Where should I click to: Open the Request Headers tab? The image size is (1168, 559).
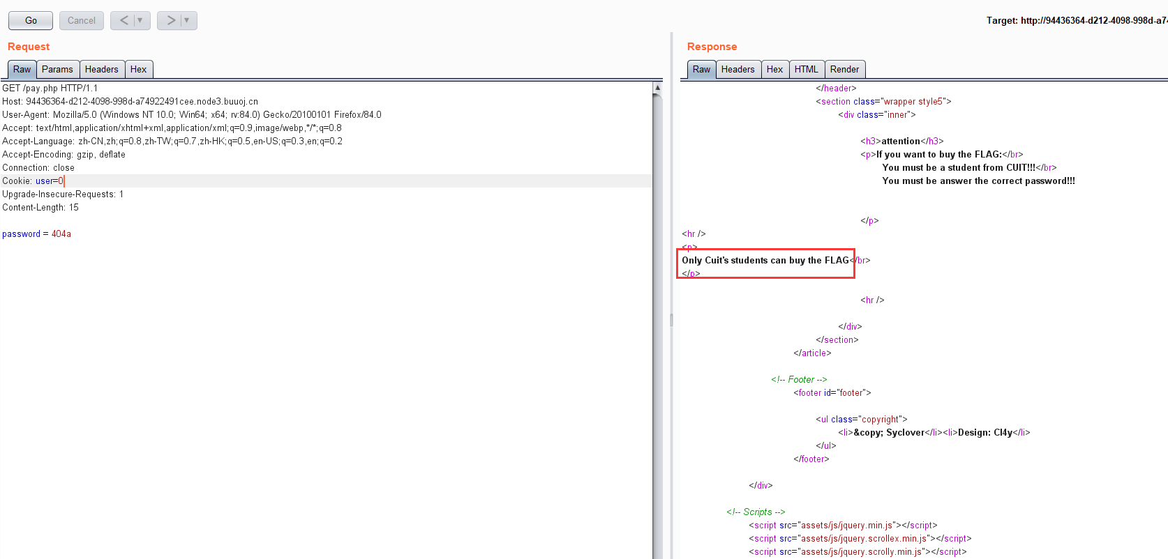tap(102, 69)
